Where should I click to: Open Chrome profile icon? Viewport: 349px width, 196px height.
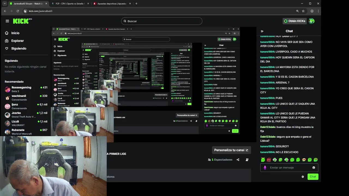[312, 11]
